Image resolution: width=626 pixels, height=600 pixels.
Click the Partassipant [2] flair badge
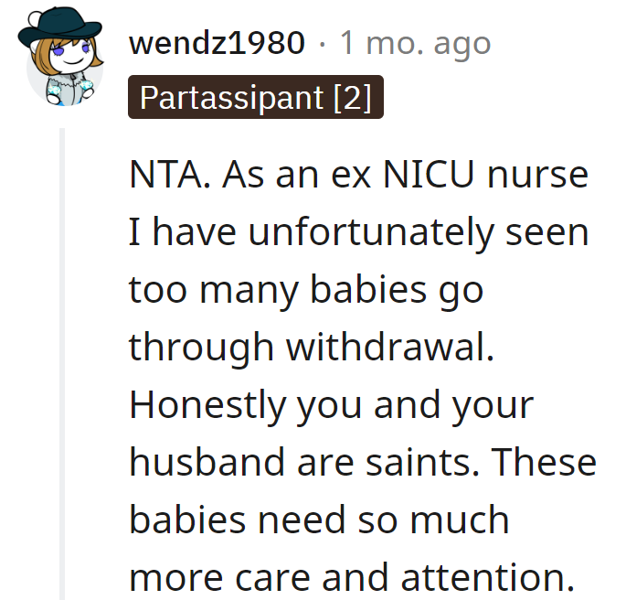pyautogui.click(x=256, y=97)
